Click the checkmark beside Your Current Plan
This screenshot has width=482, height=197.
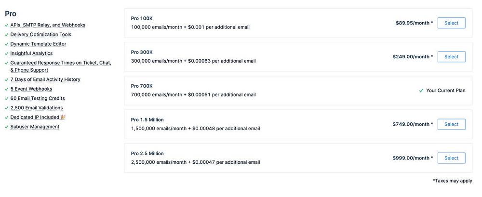point(421,91)
